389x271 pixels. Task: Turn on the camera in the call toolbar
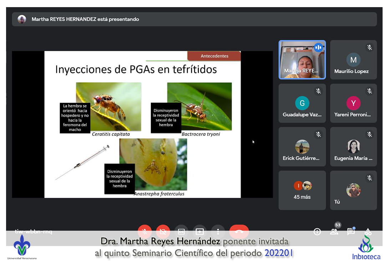coord(163,231)
